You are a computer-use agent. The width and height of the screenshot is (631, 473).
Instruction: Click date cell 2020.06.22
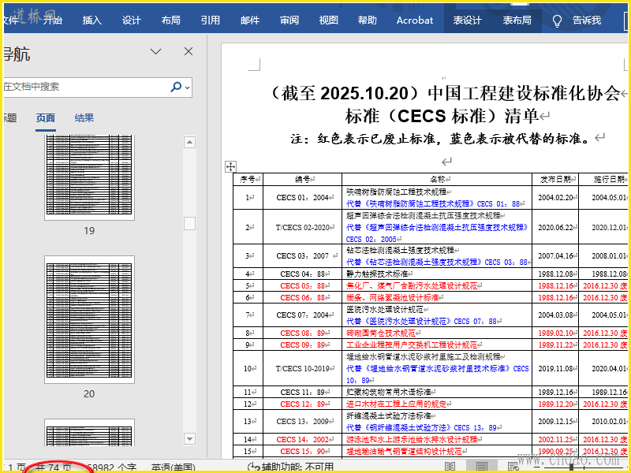click(x=555, y=227)
